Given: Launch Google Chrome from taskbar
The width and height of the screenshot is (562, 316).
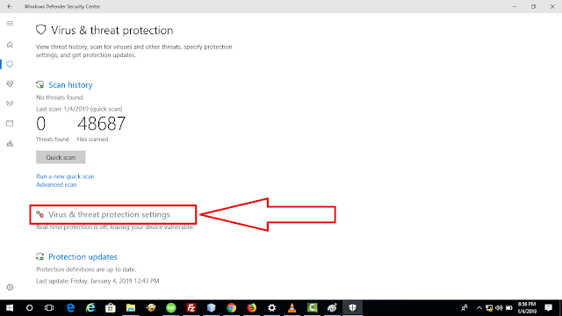Looking at the screenshot, I should [232, 308].
